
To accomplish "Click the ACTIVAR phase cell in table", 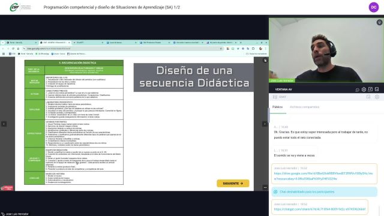I will click(34, 94).
